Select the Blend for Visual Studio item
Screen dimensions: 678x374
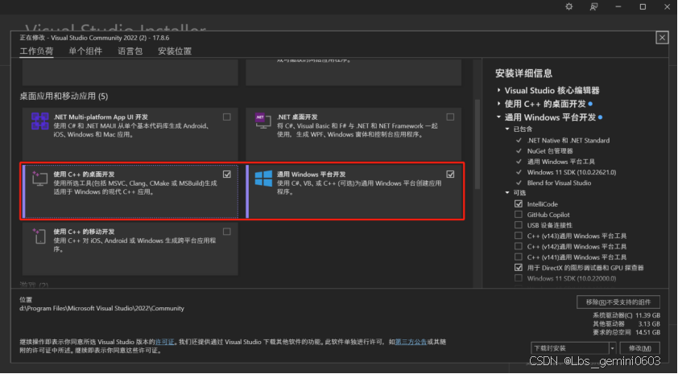click(559, 183)
